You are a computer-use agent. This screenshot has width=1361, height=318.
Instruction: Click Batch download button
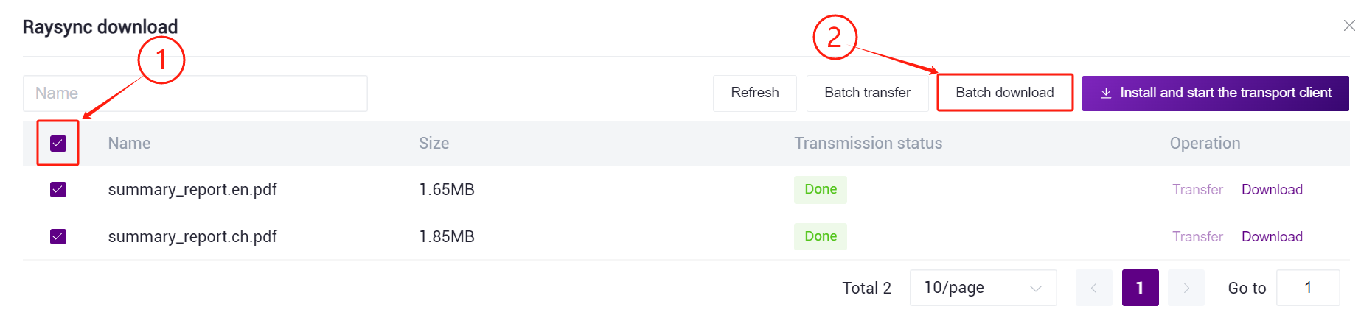coord(1005,93)
